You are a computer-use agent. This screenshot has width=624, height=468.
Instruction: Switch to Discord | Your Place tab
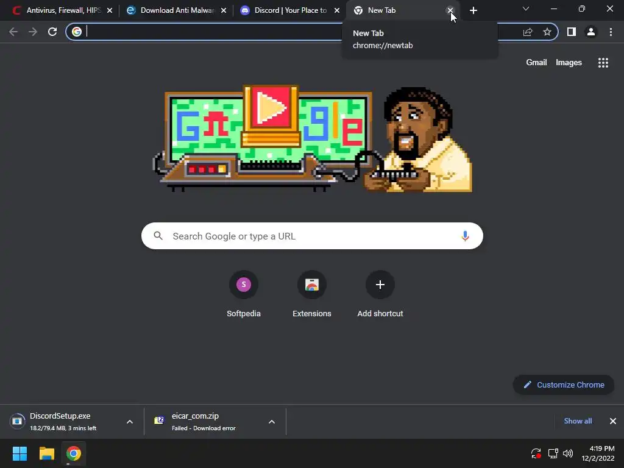tap(290, 10)
